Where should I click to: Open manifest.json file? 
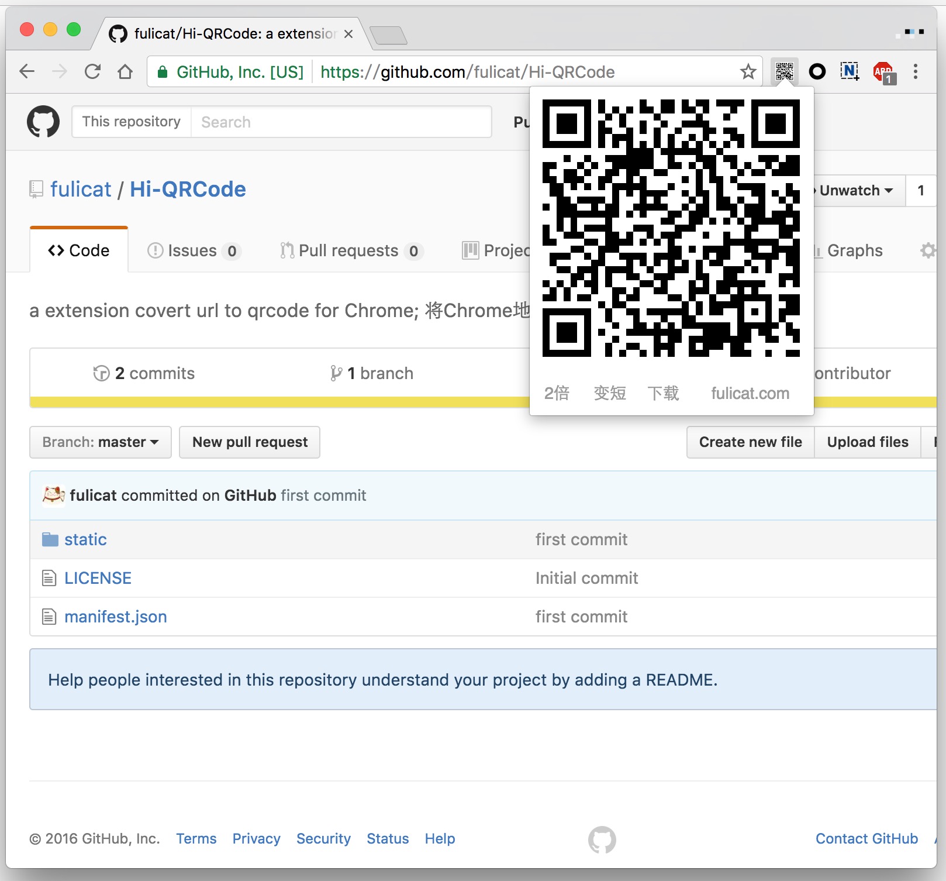point(116,617)
